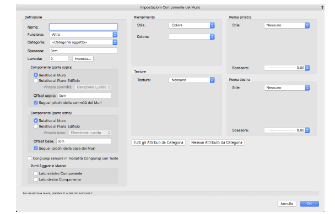Click the Lambda value field
Image resolution: width=335 pixels, height=214 pixels.
(x=59, y=59)
